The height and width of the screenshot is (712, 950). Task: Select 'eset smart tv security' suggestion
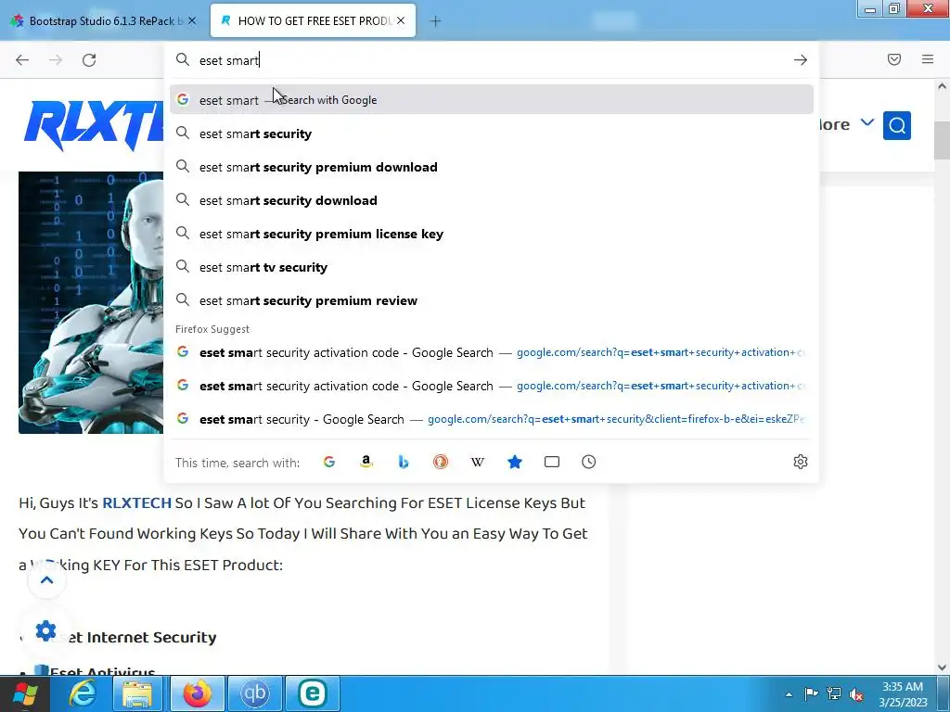[492, 267]
